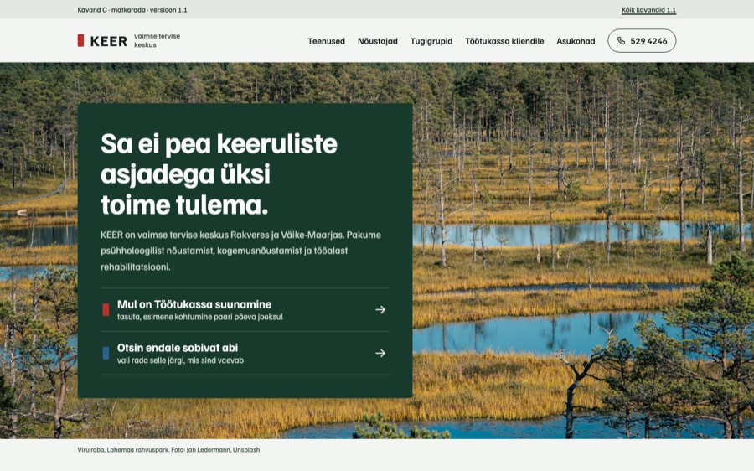The height and width of the screenshot is (471, 754).
Task: Click red marker beside Töötukassa suunamine
Action: point(106,310)
